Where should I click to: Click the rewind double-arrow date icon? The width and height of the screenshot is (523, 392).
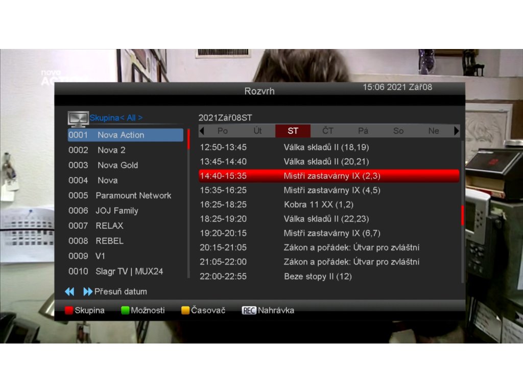[69, 291]
